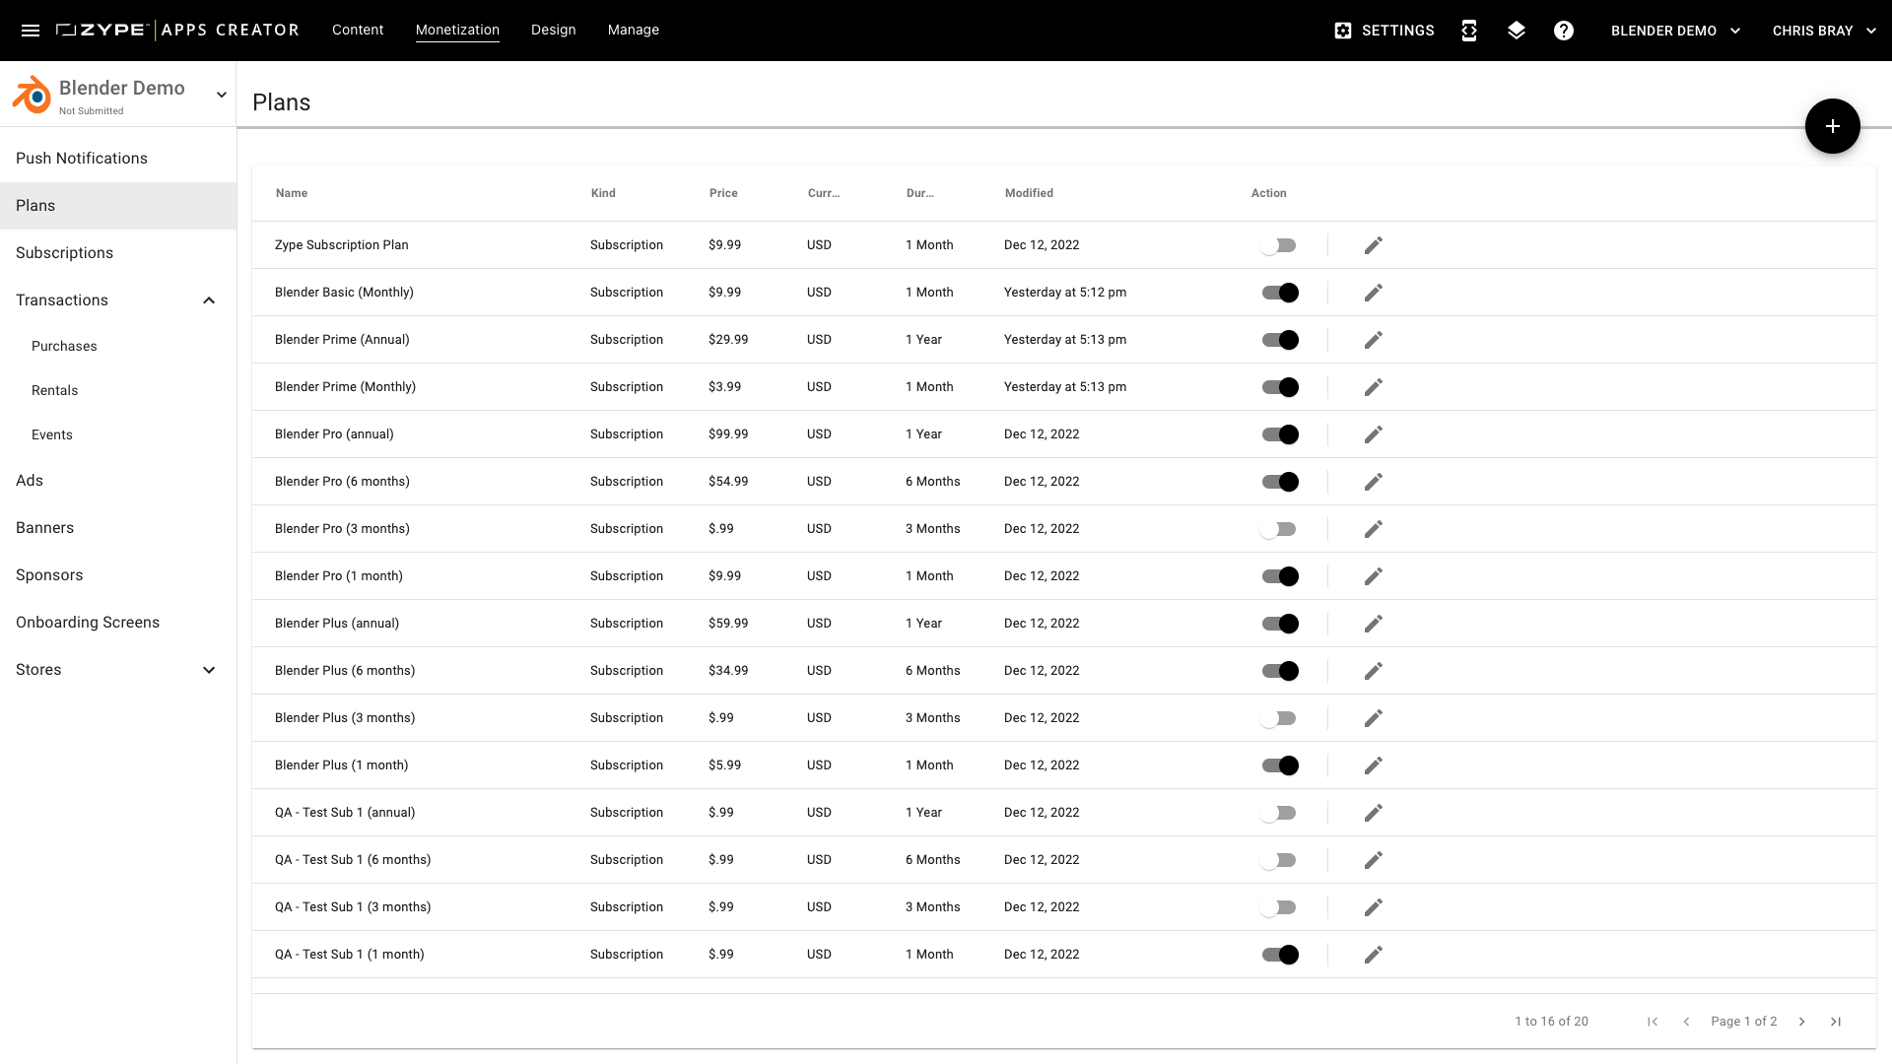Viewport: 1892px width, 1064px height.
Task: Collapse the Transactions sidebar section
Action: click(x=209, y=300)
